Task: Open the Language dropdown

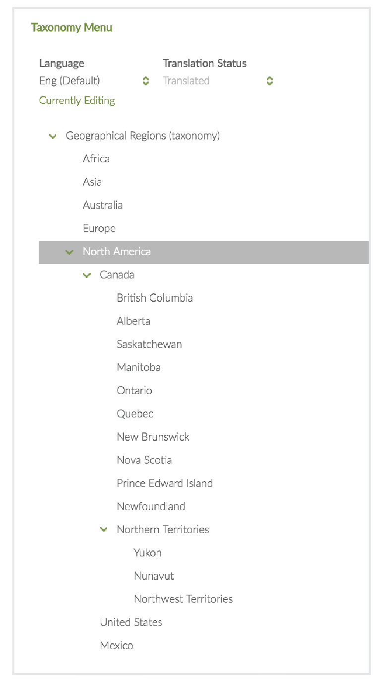Action: pos(94,81)
